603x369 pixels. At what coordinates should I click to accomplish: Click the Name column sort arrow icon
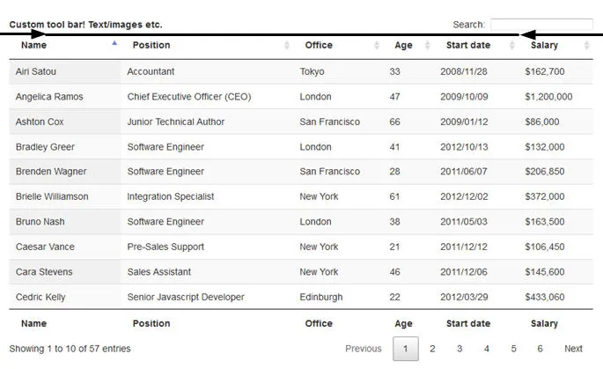click(114, 43)
